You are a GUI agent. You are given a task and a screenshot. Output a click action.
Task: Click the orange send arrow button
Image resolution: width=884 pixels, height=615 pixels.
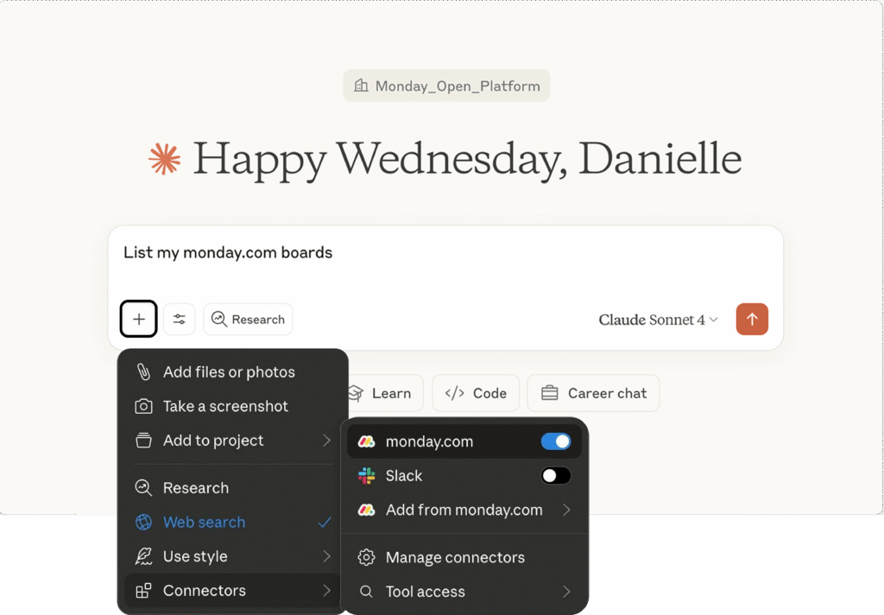coord(752,319)
